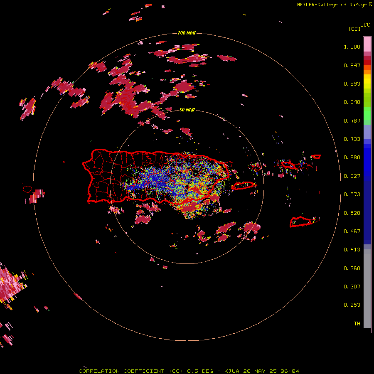
Task: Select the 0.573 scale value
Action: (352, 194)
